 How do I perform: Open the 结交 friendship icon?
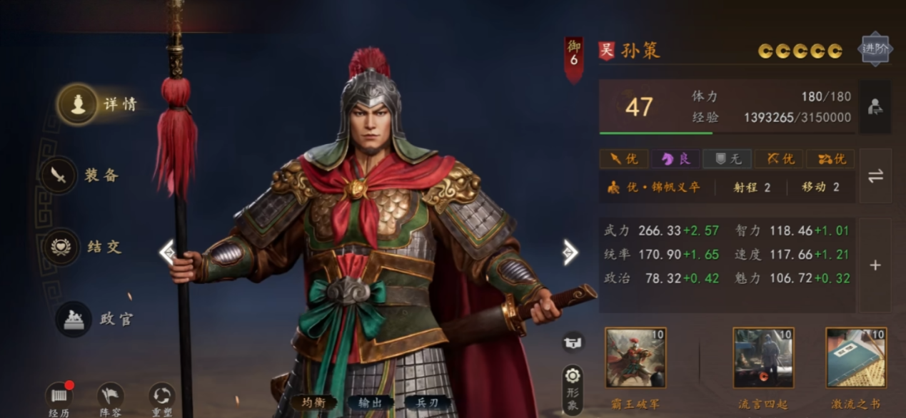[x=61, y=247]
